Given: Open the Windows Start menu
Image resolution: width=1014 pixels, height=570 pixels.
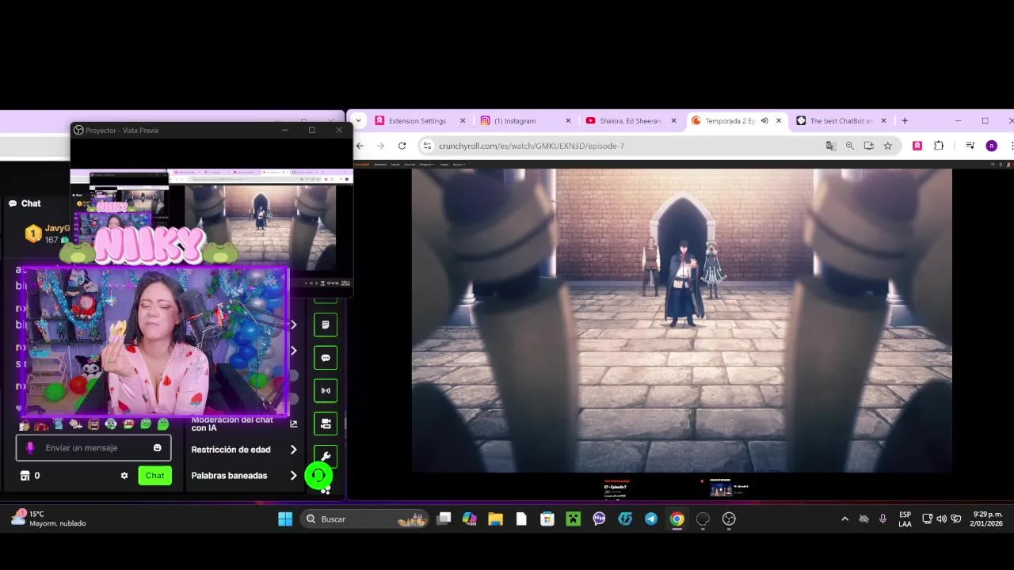Looking at the screenshot, I should 285,519.
